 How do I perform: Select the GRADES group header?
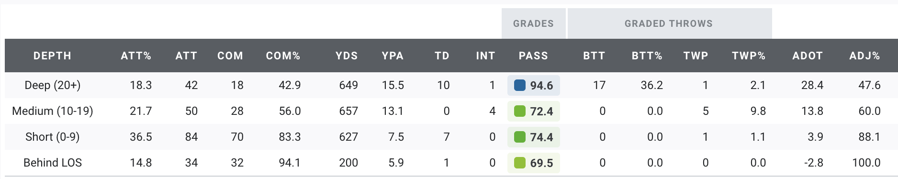tap(533, 23)
